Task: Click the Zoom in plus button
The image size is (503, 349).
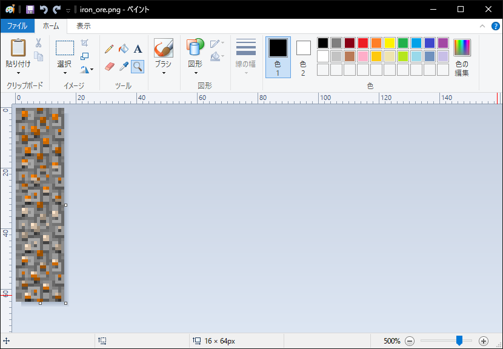Action: 484,341
